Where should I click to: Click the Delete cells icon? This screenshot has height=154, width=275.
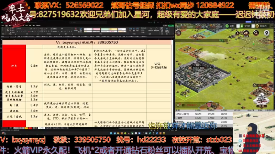(134, 29)
